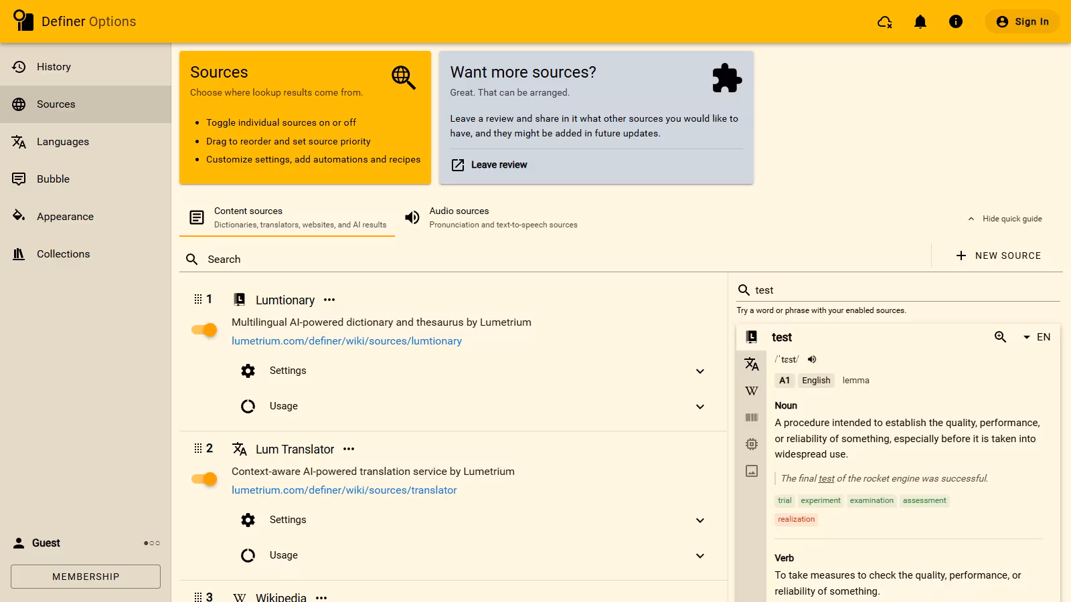Click the Lumtionary settings gear icon
Image resolution: width=1071 pixels, height=602 pixels.
pos(248,371)
